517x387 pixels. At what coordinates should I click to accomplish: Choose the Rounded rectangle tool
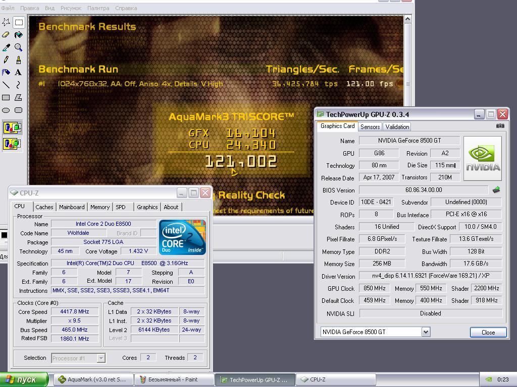click(19, 110)
